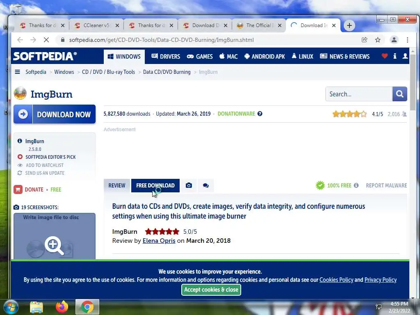Open Elena Opris author link
420x315 pixels.
(159, 240)
